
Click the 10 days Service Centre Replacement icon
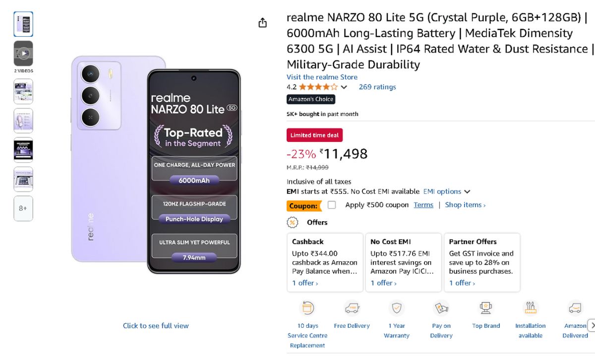coord(307,308)
